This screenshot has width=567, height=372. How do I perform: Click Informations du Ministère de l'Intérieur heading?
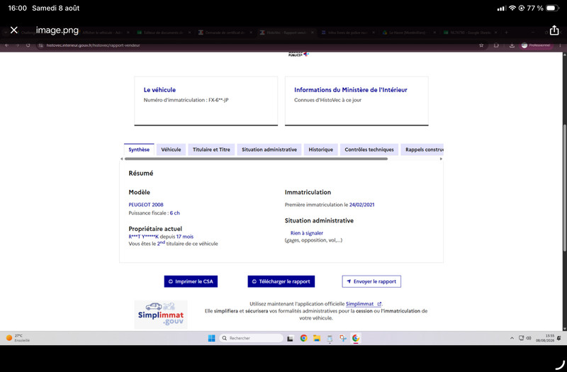(x=350, y=90)
